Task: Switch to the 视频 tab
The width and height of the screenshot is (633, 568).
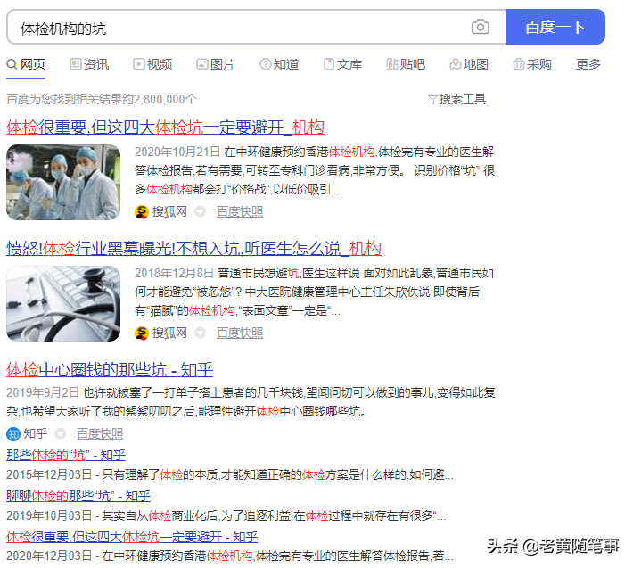Action: point(152,64)
